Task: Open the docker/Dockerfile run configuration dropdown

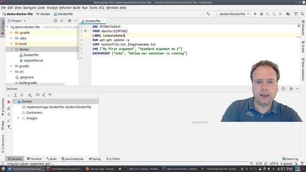Action: pyautogui.click(x=232, y=14)
